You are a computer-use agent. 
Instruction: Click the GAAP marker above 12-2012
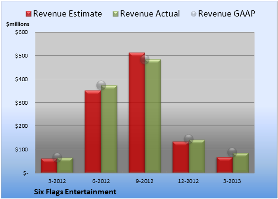click(189, 139)
